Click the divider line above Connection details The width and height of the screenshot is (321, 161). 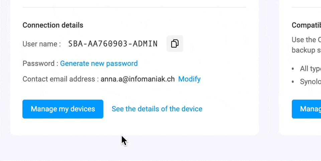click(x=134, y=7)
